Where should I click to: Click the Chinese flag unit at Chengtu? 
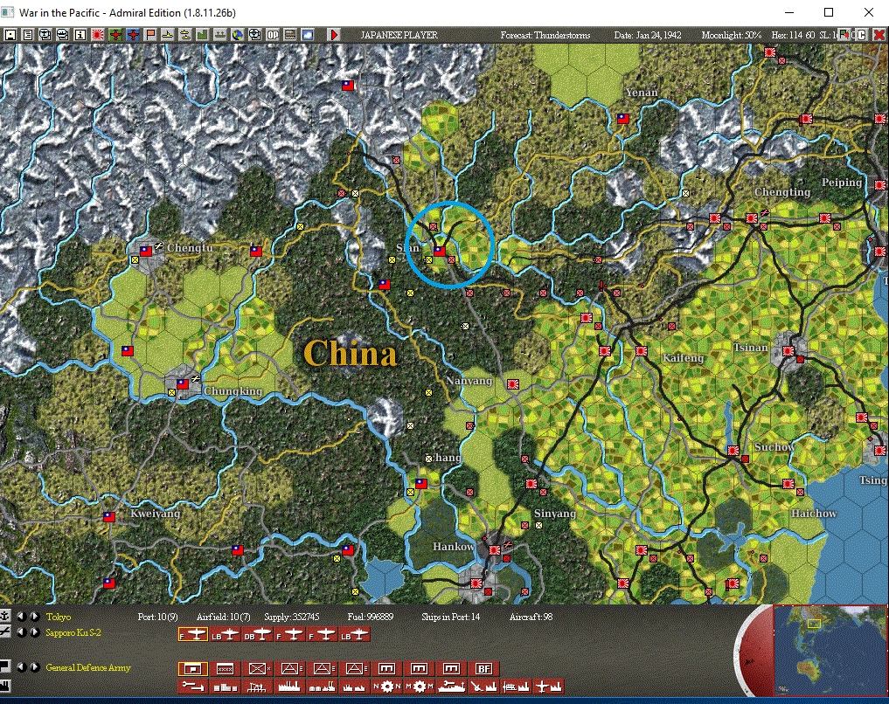pyautogui.click(x=146, y=251)
